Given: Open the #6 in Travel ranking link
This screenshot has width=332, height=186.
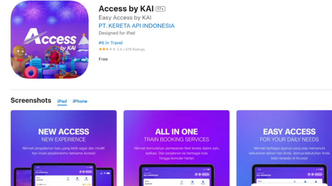Looking at the screenshot, I should click(110, 43).
